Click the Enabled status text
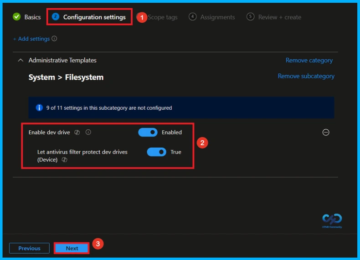The image size is (360, 260). [x=172, y=133]
